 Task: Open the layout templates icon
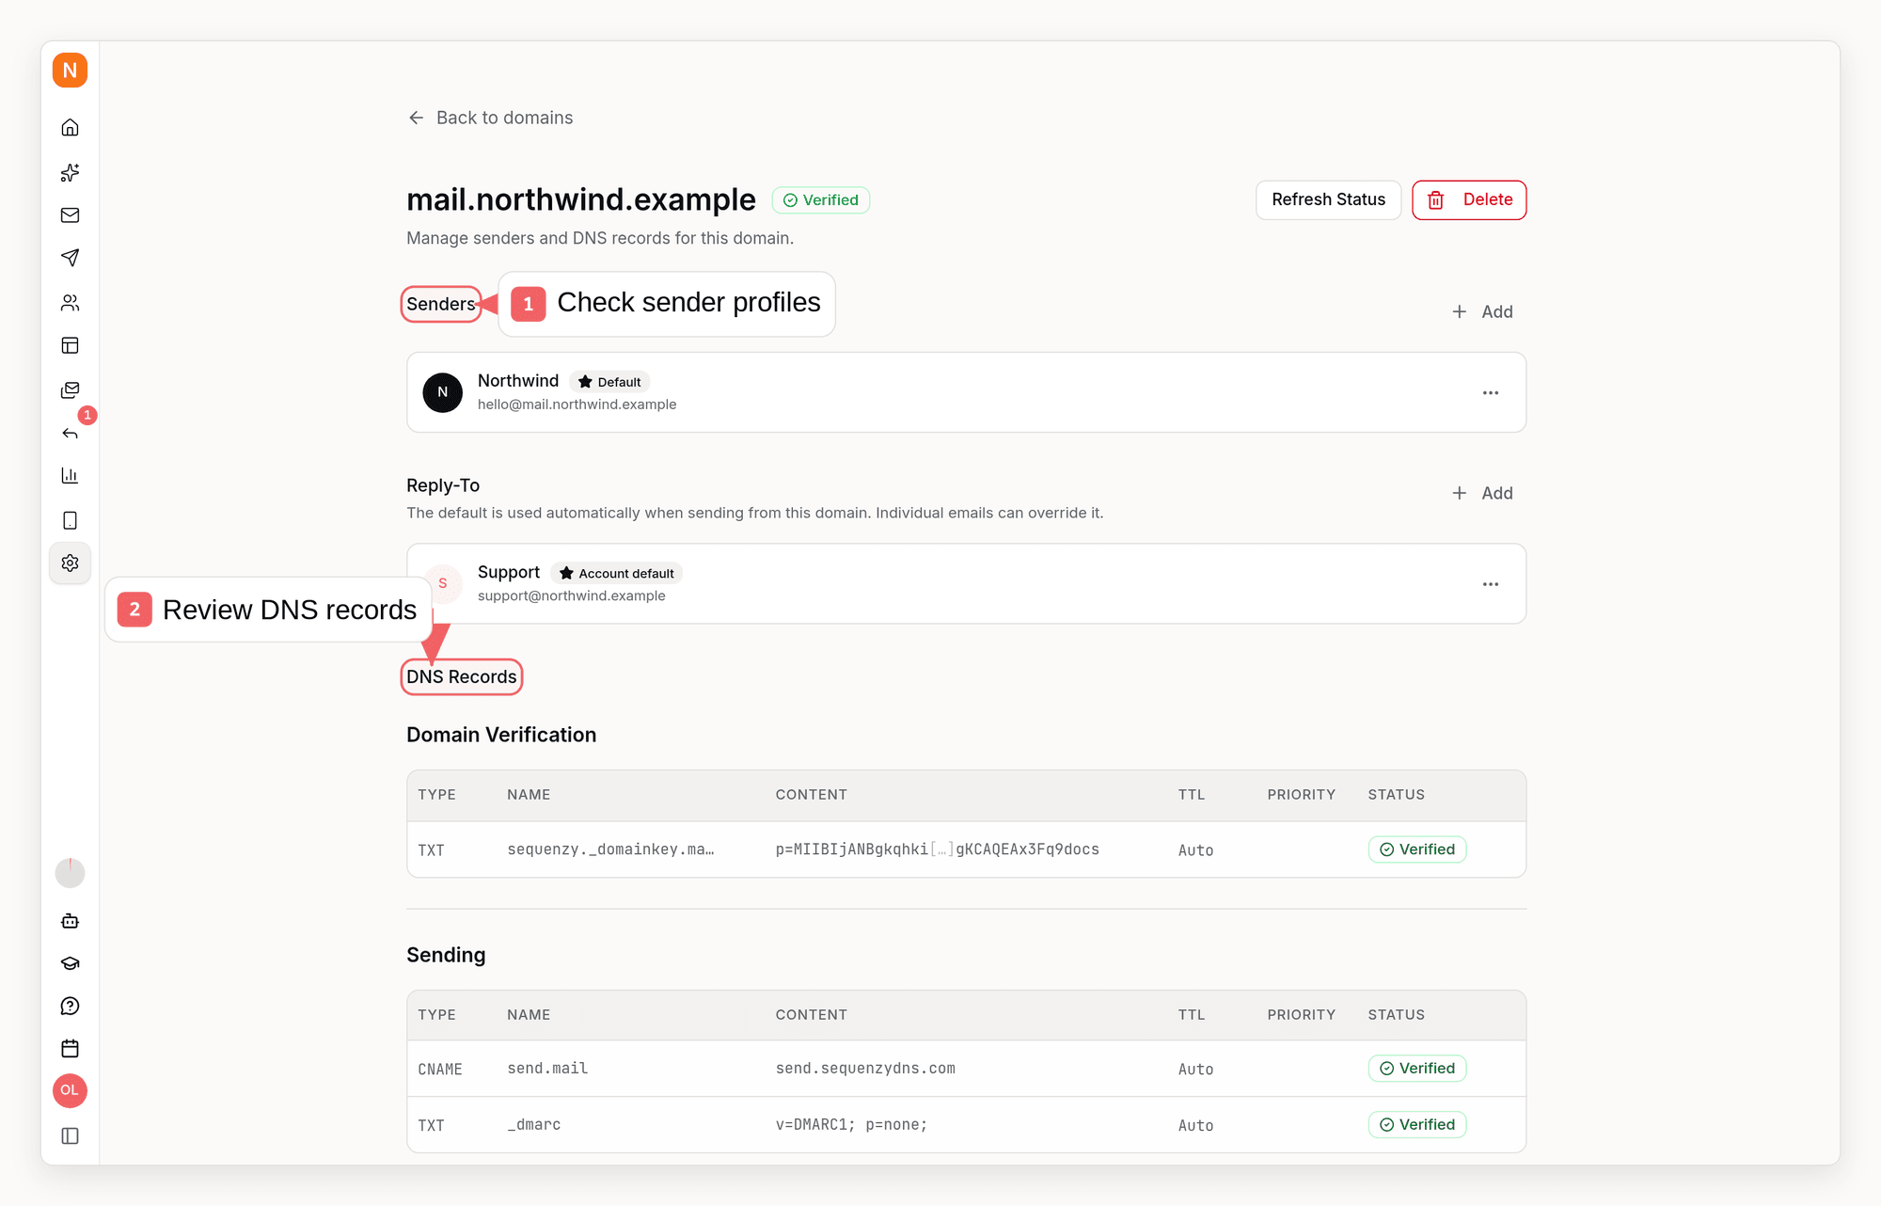coord(70,345)
